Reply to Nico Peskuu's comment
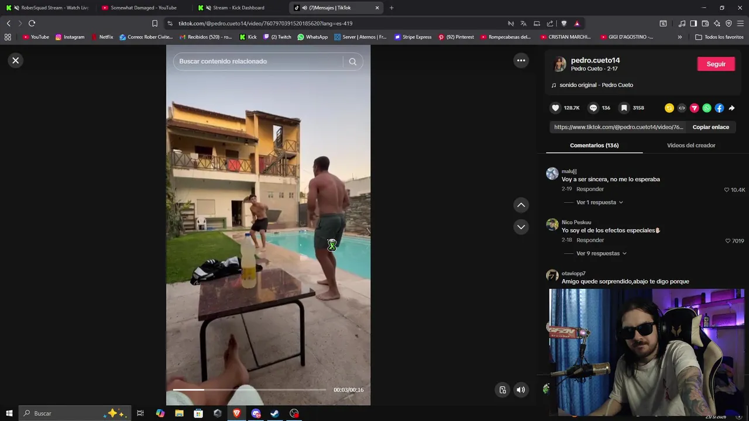 click(x=590, y=240)
